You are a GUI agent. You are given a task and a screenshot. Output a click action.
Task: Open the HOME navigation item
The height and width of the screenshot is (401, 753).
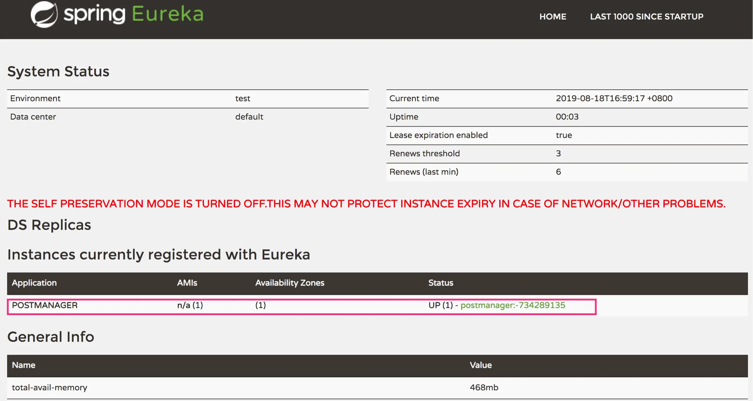point(553,17)
